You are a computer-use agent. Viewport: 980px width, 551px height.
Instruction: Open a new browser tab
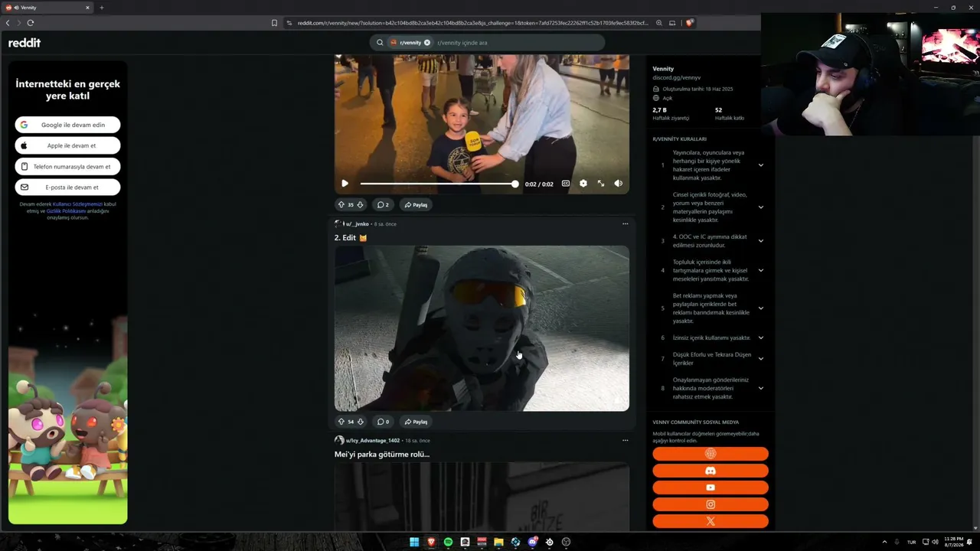tap(101, 8)
